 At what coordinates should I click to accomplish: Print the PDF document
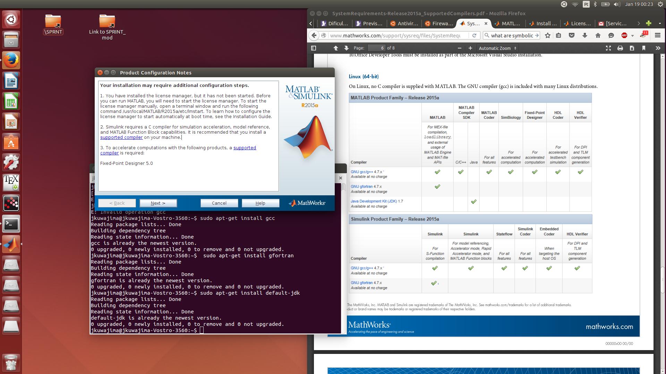[x=620, y=48]
